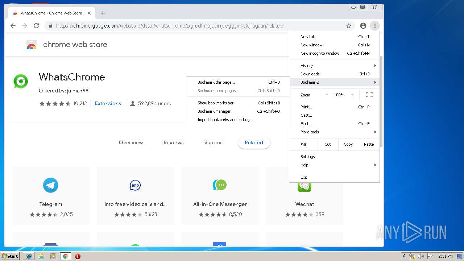Viewport: 464px width, 261px height.
Task: Click Chrome icon in taskbar
Action: click(65, 256)
